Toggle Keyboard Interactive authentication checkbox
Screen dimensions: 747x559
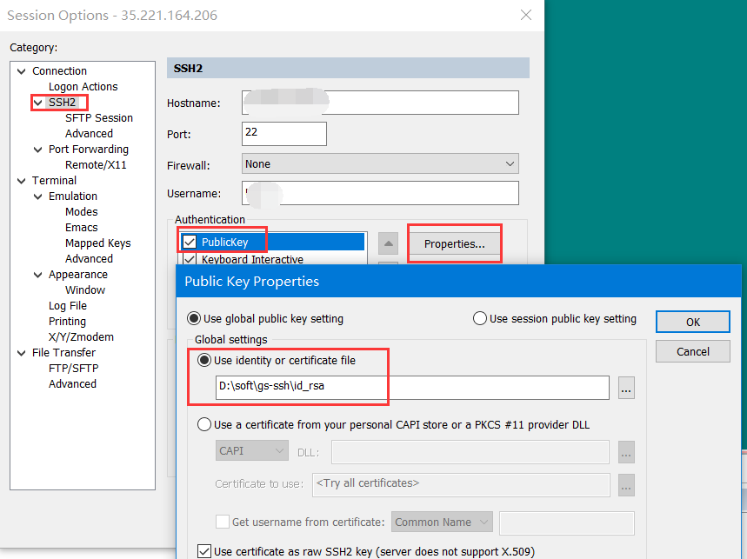[x=190, y=259]
